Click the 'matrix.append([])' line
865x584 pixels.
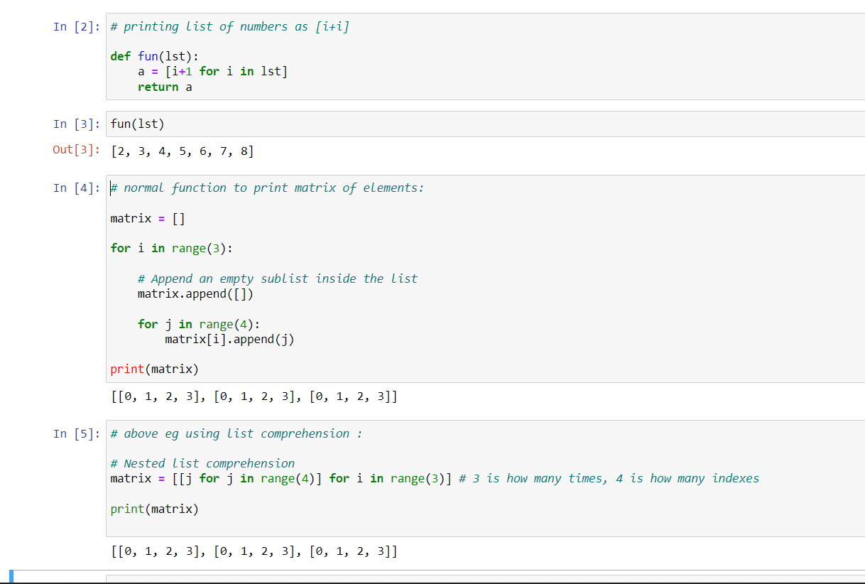click(195, 293)
